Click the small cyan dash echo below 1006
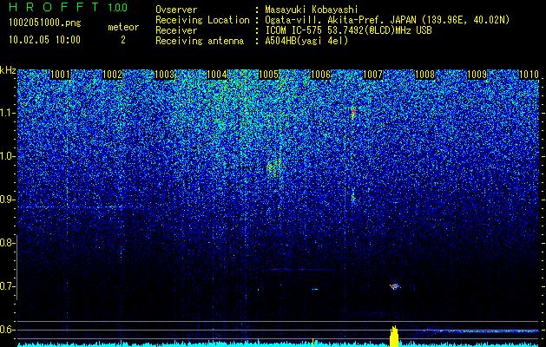 pos(315,289)
